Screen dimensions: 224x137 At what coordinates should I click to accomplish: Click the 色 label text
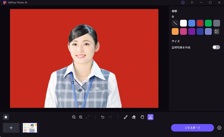coord(173,17)
